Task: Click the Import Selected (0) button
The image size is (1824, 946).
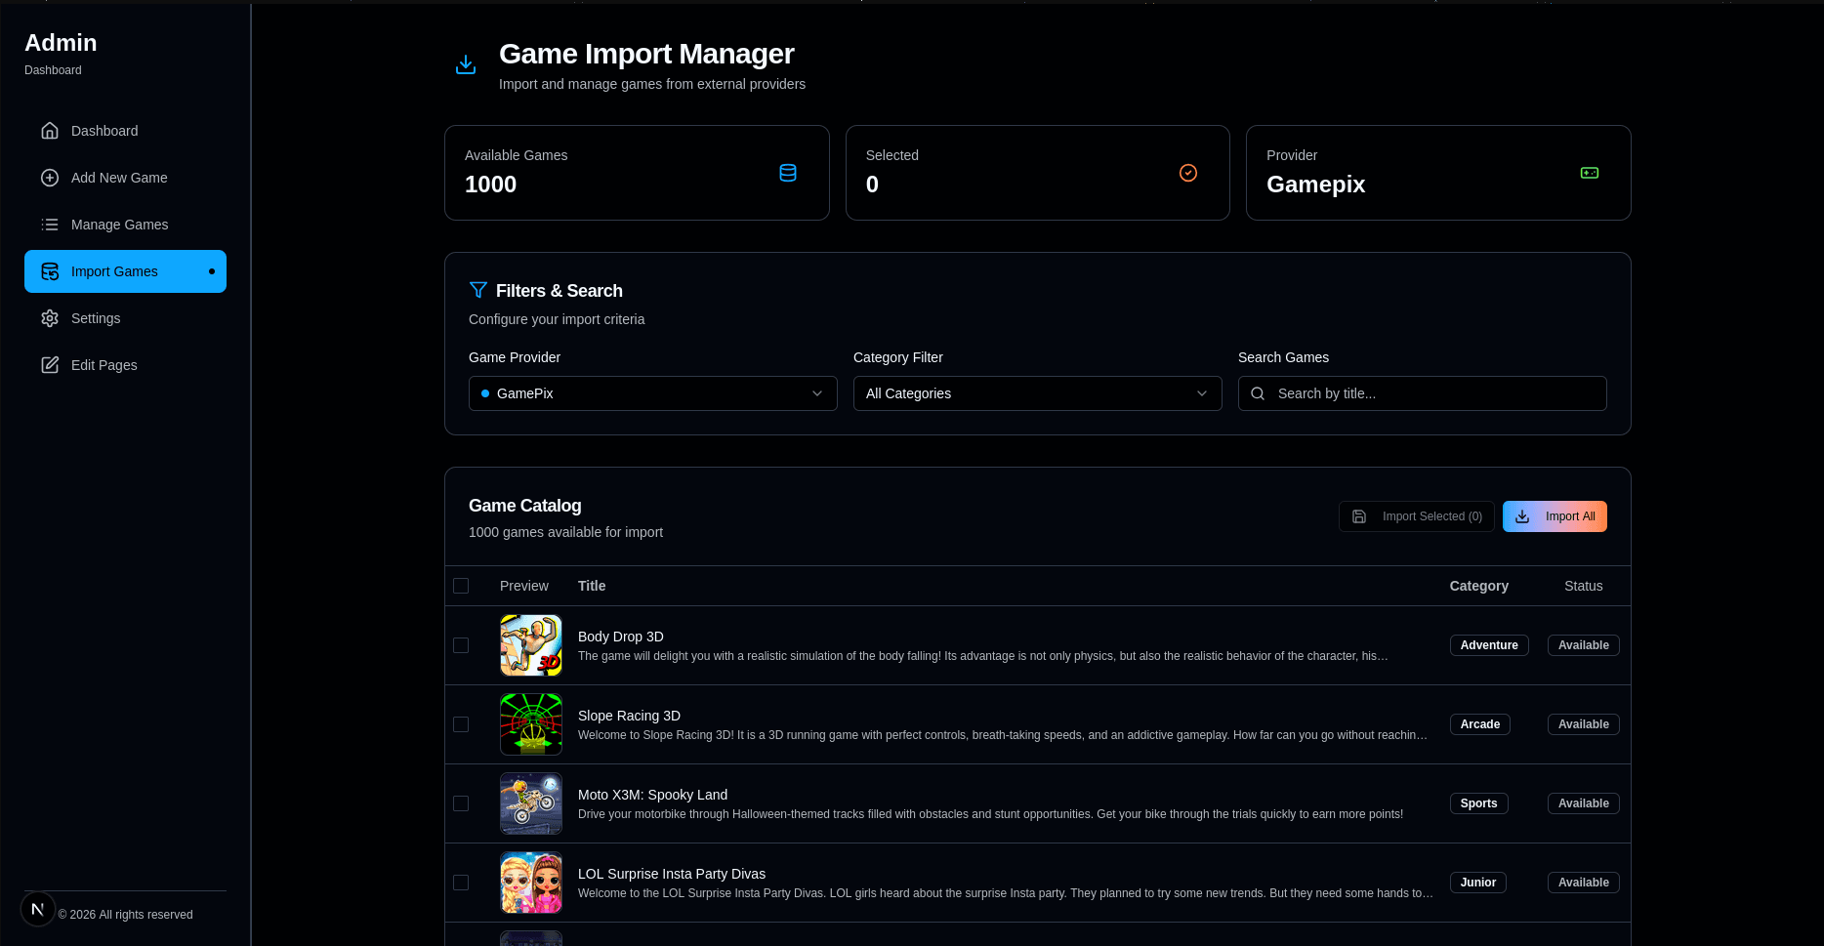Action: pos(1416,515)
